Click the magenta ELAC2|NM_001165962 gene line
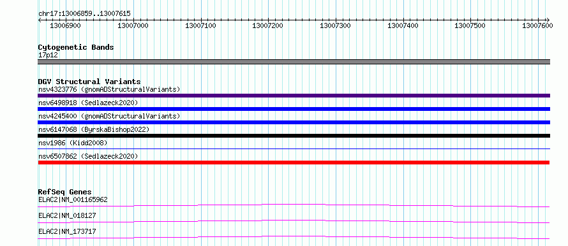568x246 pixels. point(294,205)
